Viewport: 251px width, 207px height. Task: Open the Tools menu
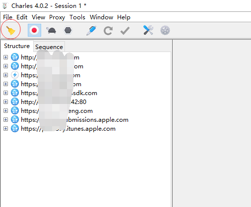tap(77, 17)
